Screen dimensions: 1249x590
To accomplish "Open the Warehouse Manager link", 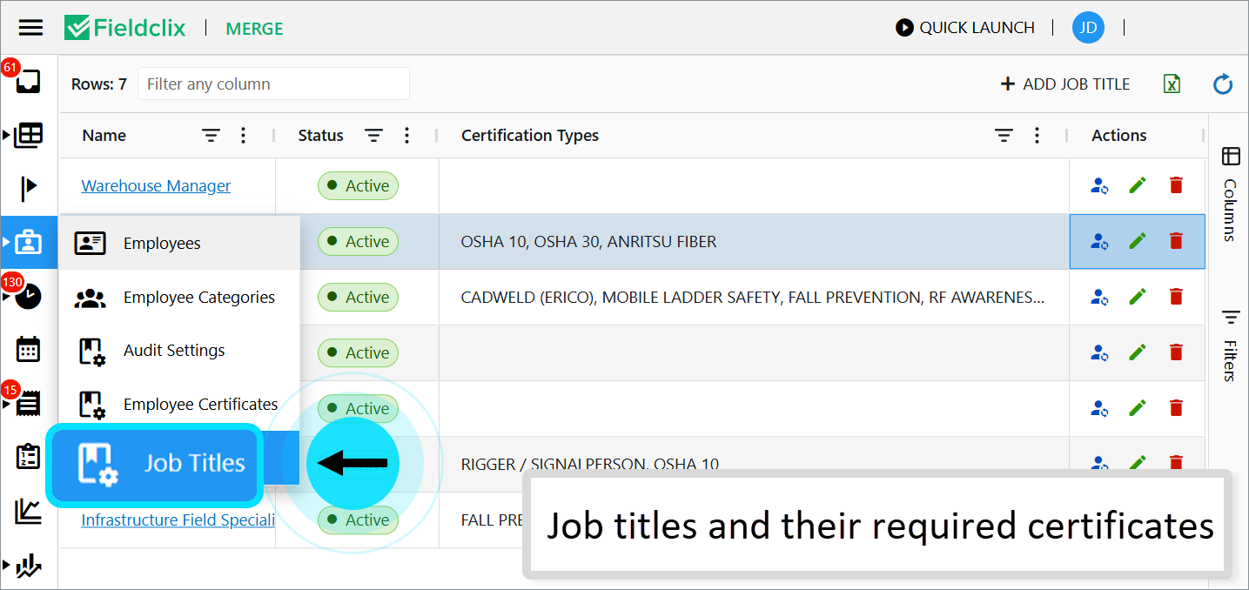I will (x=156, y=185).
